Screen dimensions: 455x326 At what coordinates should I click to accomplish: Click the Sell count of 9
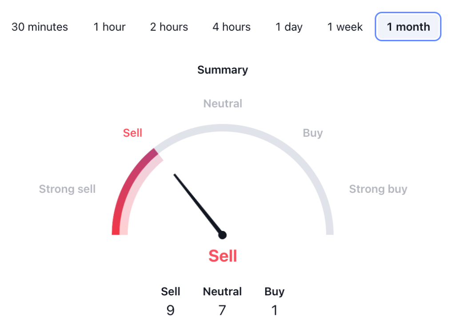pyautogui.click(x=171, y=310)
